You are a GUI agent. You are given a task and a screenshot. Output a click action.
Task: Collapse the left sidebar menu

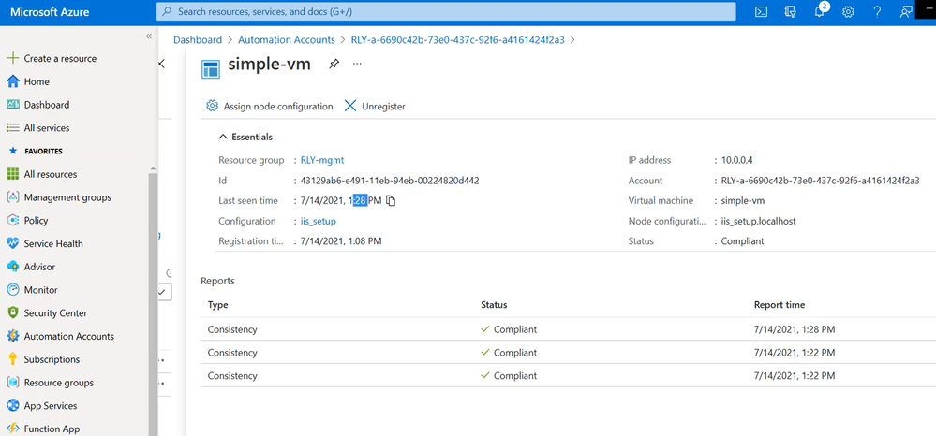(149, 36)
